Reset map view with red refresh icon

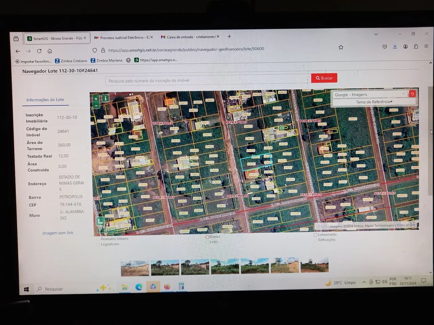point(412,94)
